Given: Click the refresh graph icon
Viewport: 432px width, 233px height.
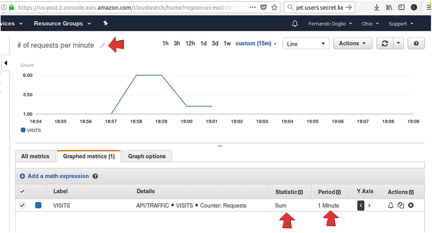Looking at the screenshot, I should click(x=385, y=43).
